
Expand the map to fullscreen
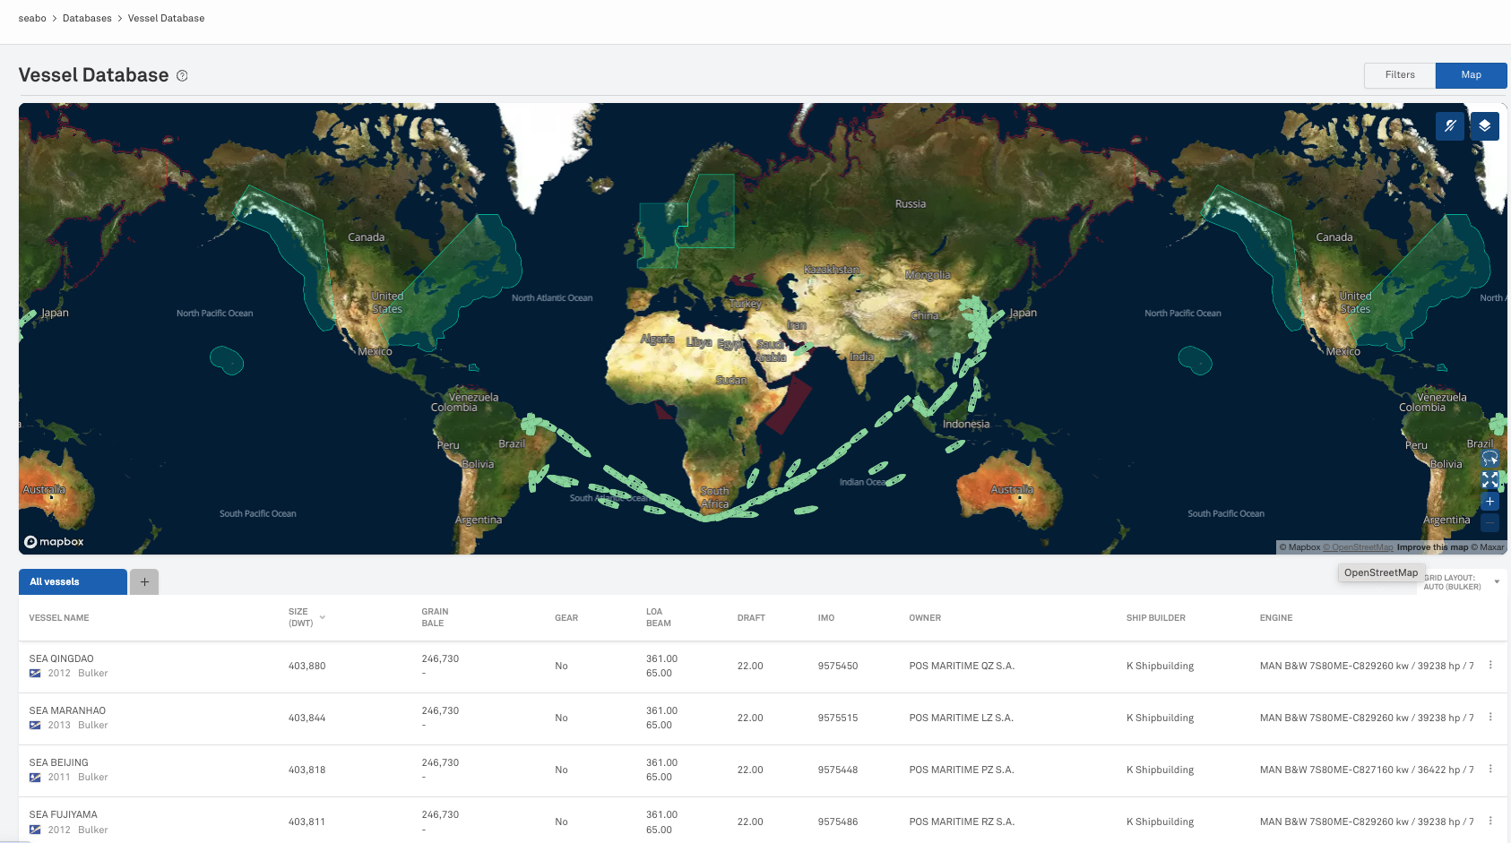pyautogui.click(x=1489, y=480)
